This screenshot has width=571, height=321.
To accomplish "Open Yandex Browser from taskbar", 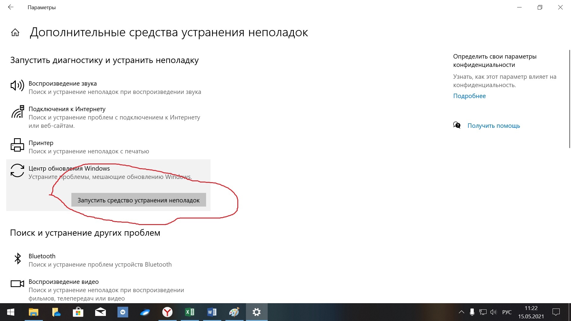I will (x=167, y=312).
